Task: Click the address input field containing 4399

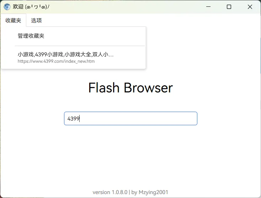Action: [x=130, y=118]
